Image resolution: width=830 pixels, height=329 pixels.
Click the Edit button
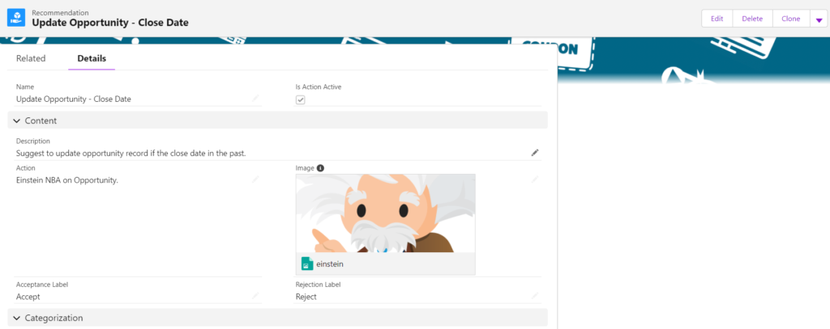click(717, 19)
